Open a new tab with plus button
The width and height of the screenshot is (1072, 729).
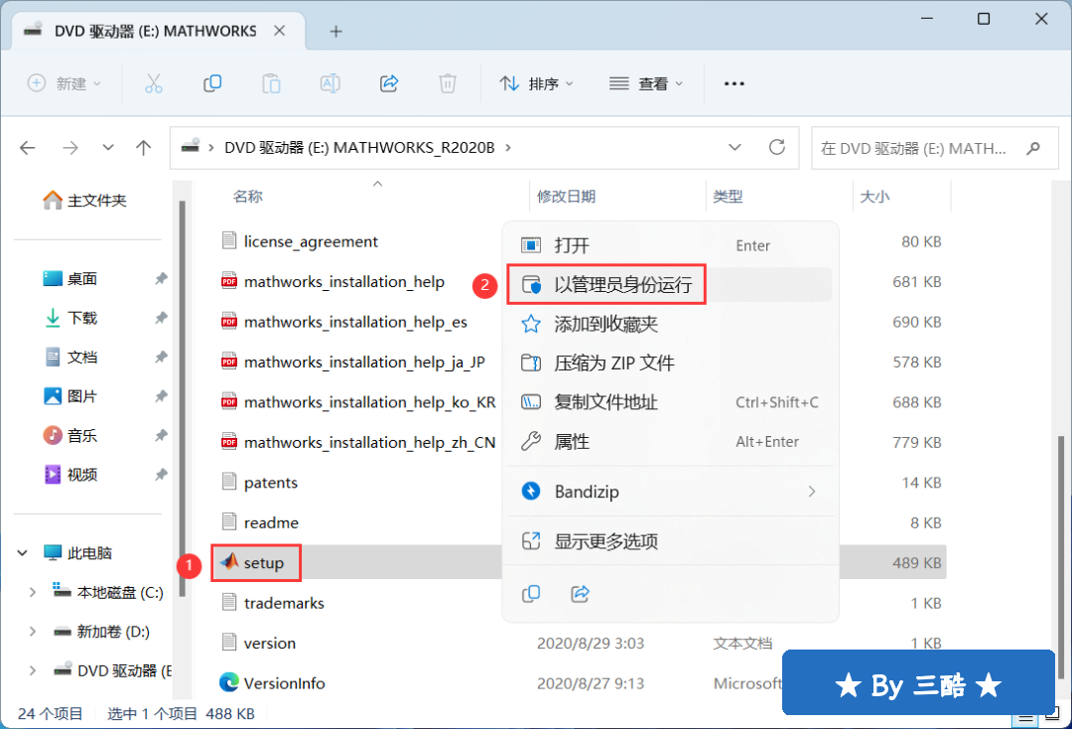[335, 32]
